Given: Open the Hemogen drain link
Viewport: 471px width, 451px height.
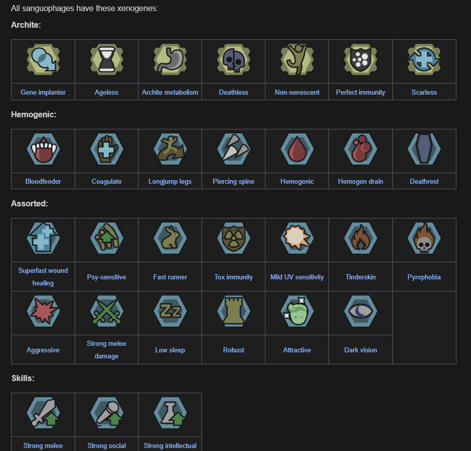Looking at the screenshot, I should coord(361,181).
